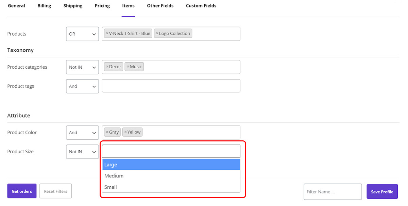Screen dimensions: 408x206
Task: Click the Reset Filters button
Action: (x=55, y=191)
